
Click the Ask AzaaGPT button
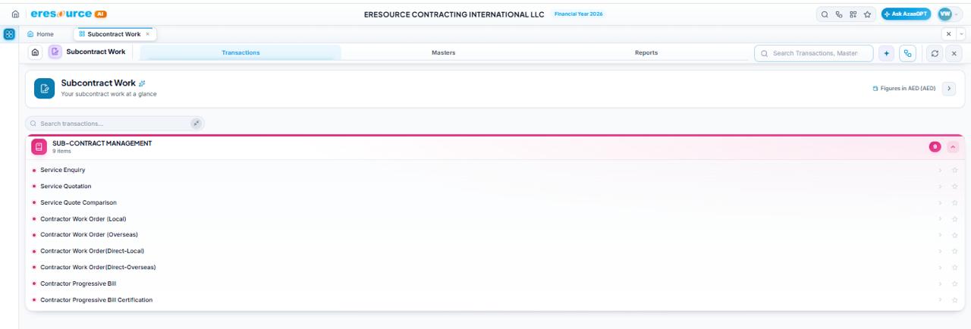click(x=907, y=16)
